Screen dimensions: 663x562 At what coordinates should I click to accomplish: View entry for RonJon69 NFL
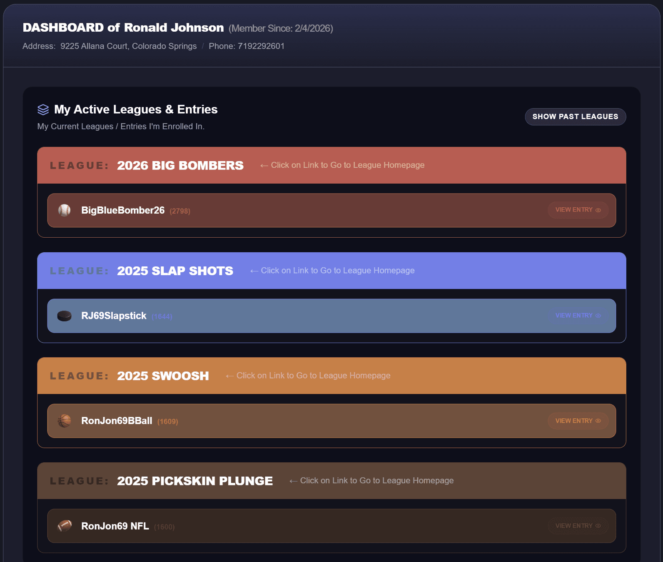[x=578, y=526]
